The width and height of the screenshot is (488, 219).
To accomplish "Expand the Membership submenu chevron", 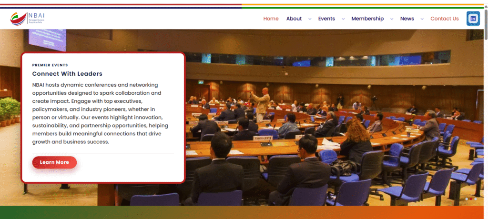I will [392, 19].
